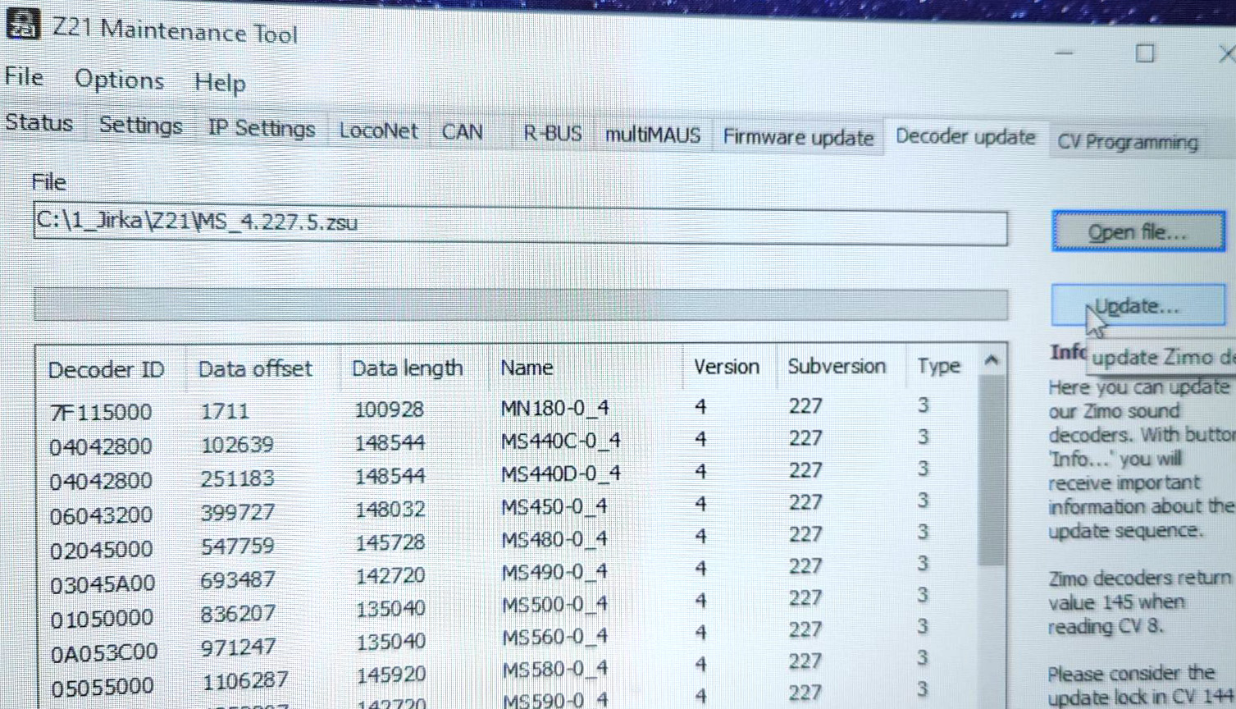1236x709 pixels.
Task: Click decoder ID 06043200
Action: (101, 515)
